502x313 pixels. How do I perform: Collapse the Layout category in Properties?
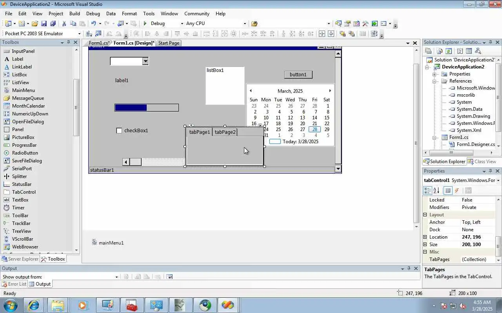click(425, 215)
